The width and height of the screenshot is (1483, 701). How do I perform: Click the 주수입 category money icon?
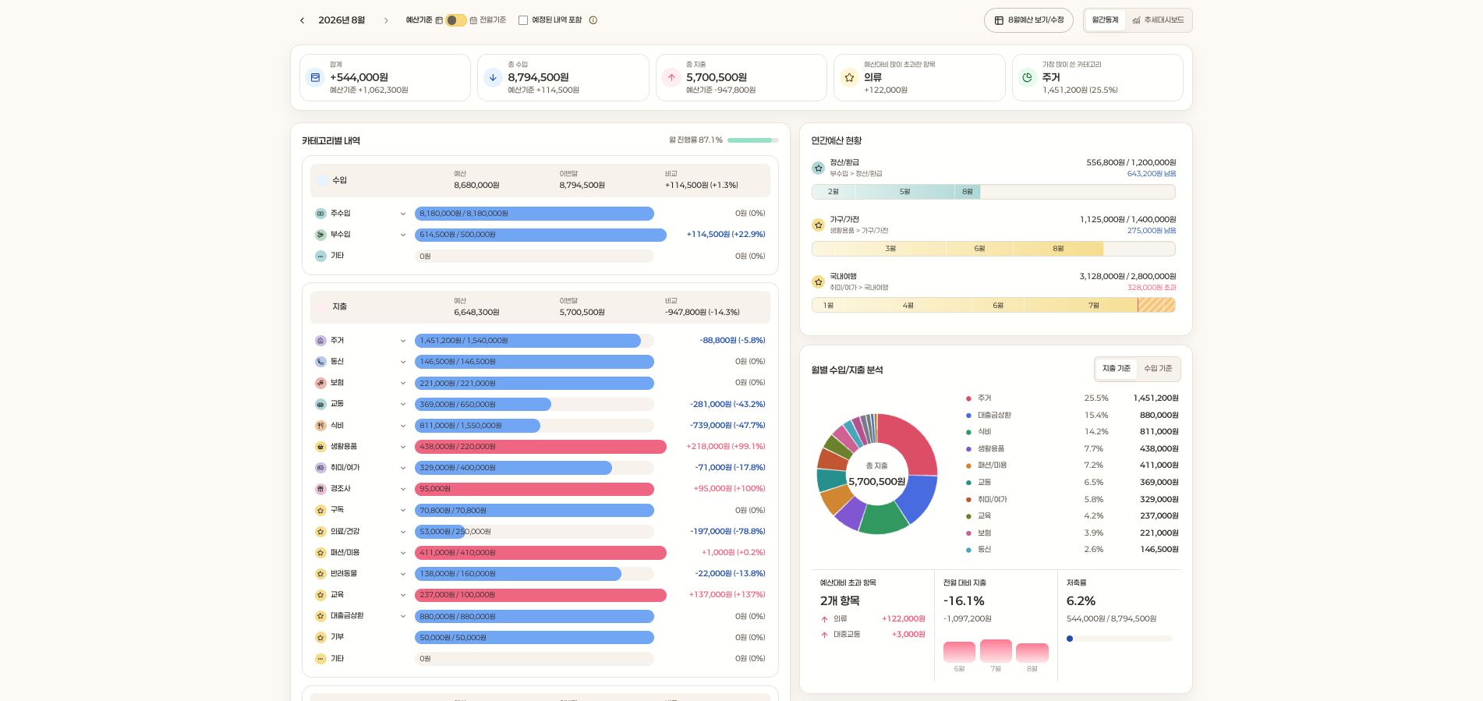pyautogui.click(x=320, y=214)
